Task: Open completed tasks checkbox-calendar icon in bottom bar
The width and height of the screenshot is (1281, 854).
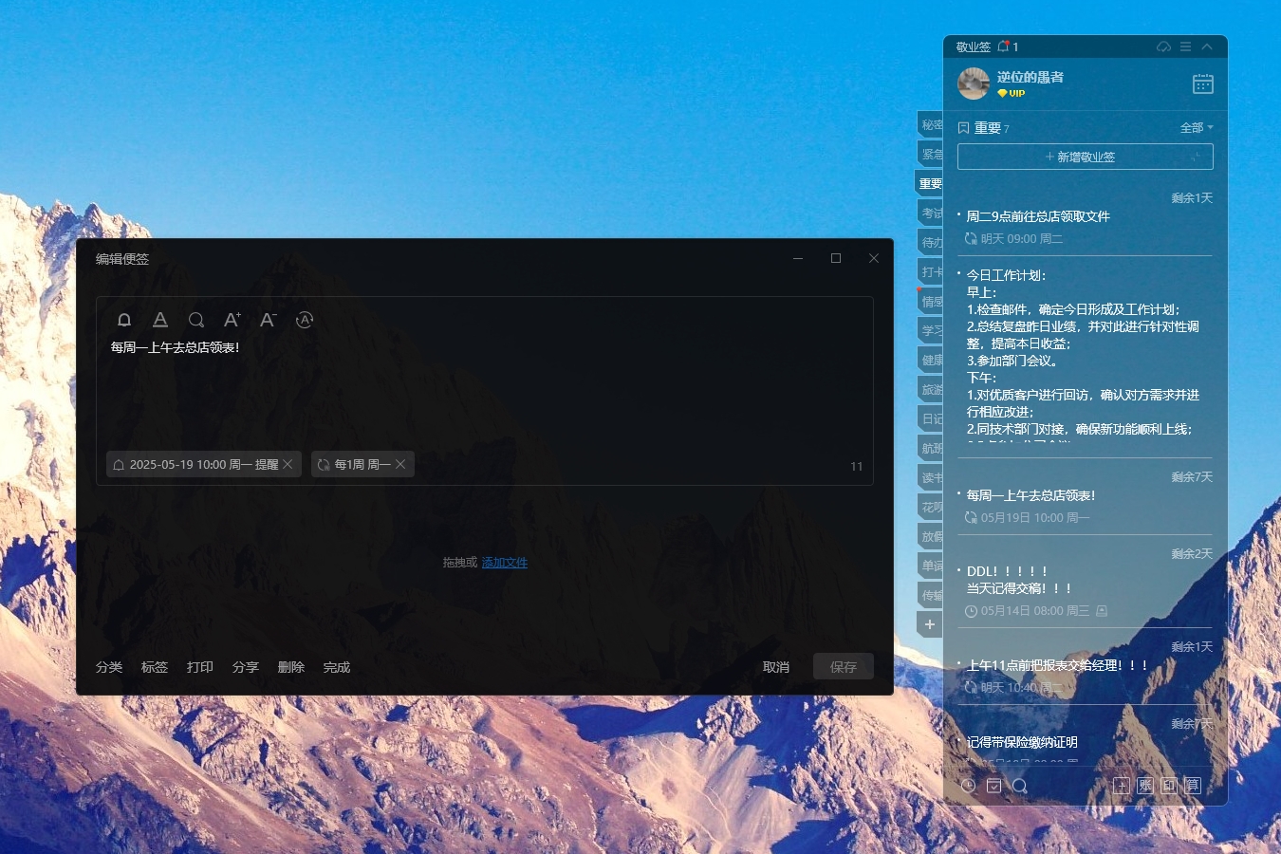Action: (993, 786)
